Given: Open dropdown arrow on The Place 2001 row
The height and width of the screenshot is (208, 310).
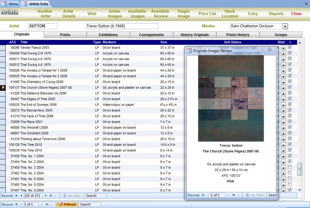Looking at the screenshot, I should coord(283,122).
